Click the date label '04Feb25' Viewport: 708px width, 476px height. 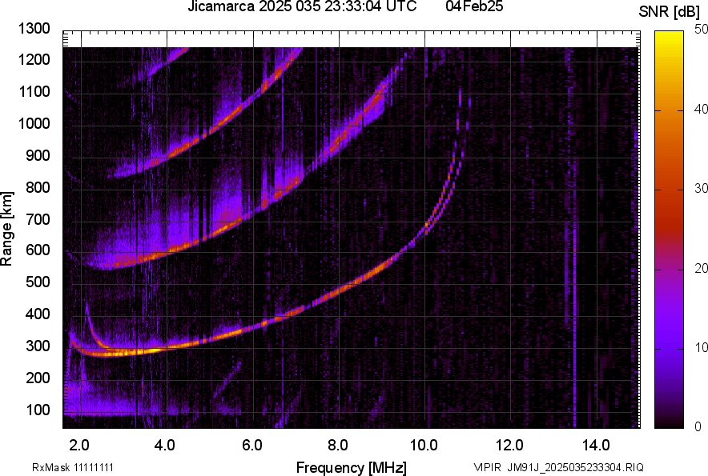click(x=474, y=6)
